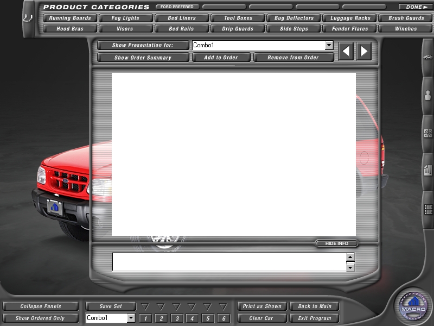Image resolution: width=434 pixels, height=326 pixels.
Task: Toggle Show Ordered Only
Action: pos(40,318)
